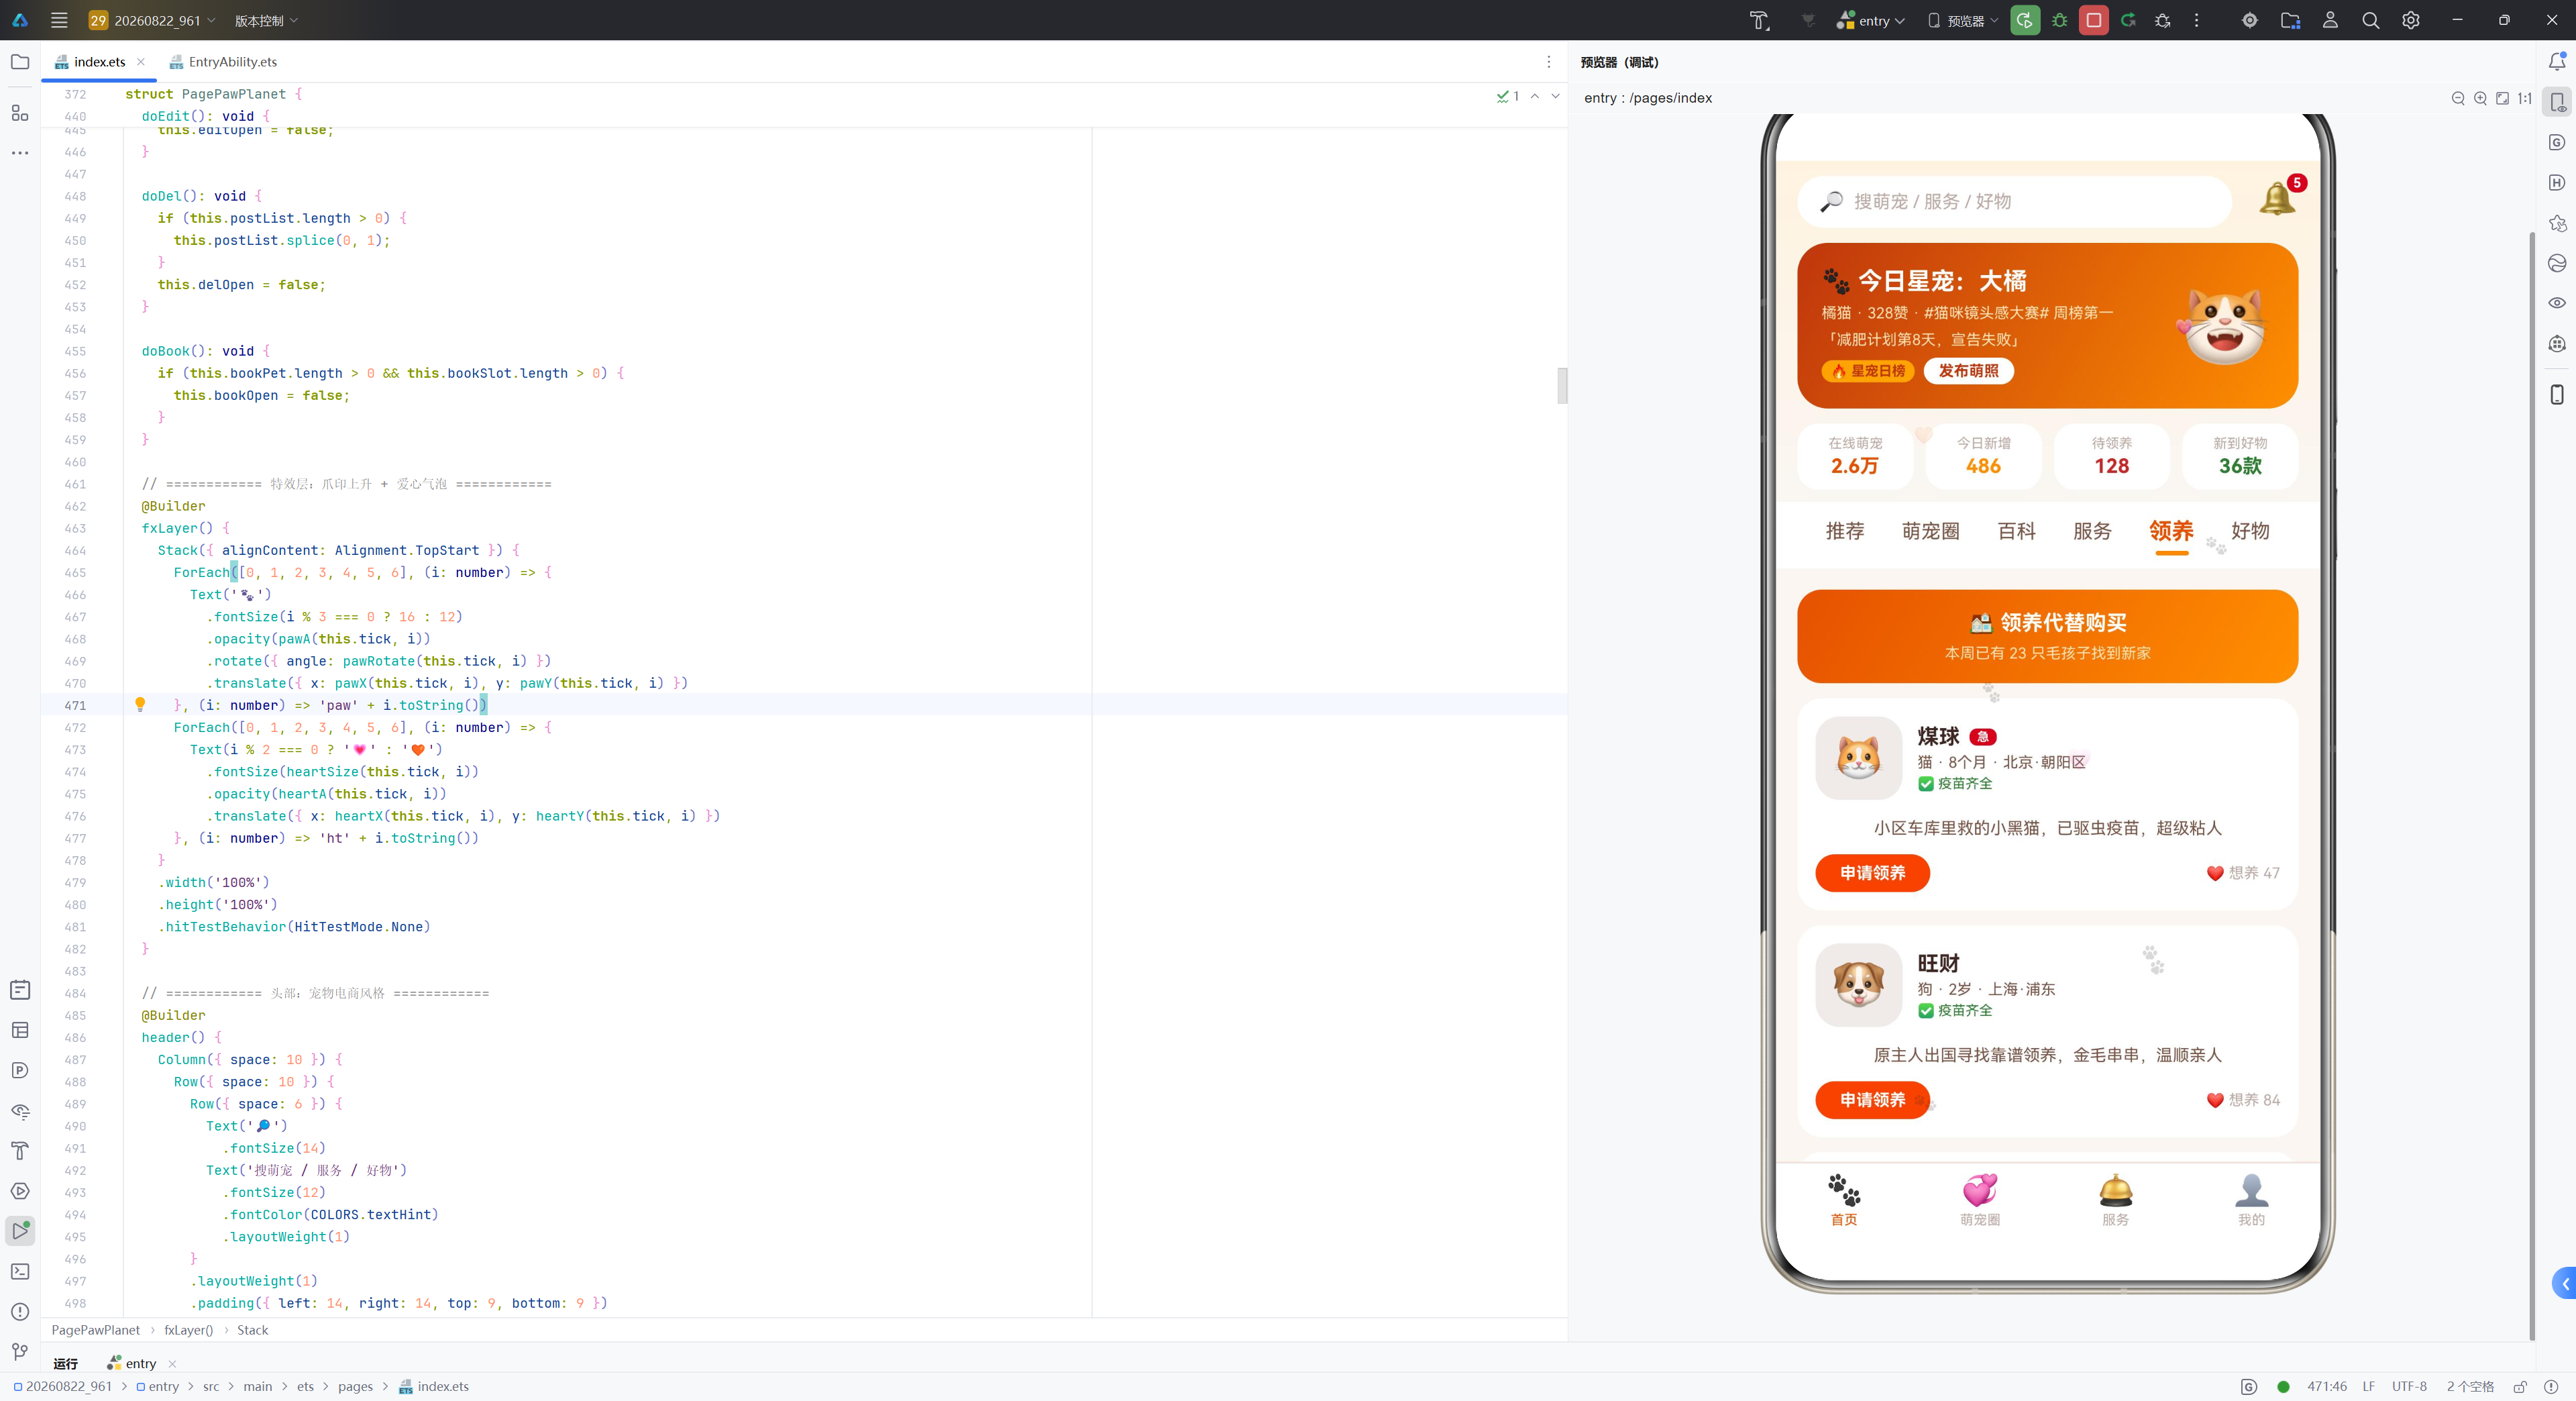Reset previewer to 1:1 scale
The image size is (2576, 1401).
[x=2525, y=98]
